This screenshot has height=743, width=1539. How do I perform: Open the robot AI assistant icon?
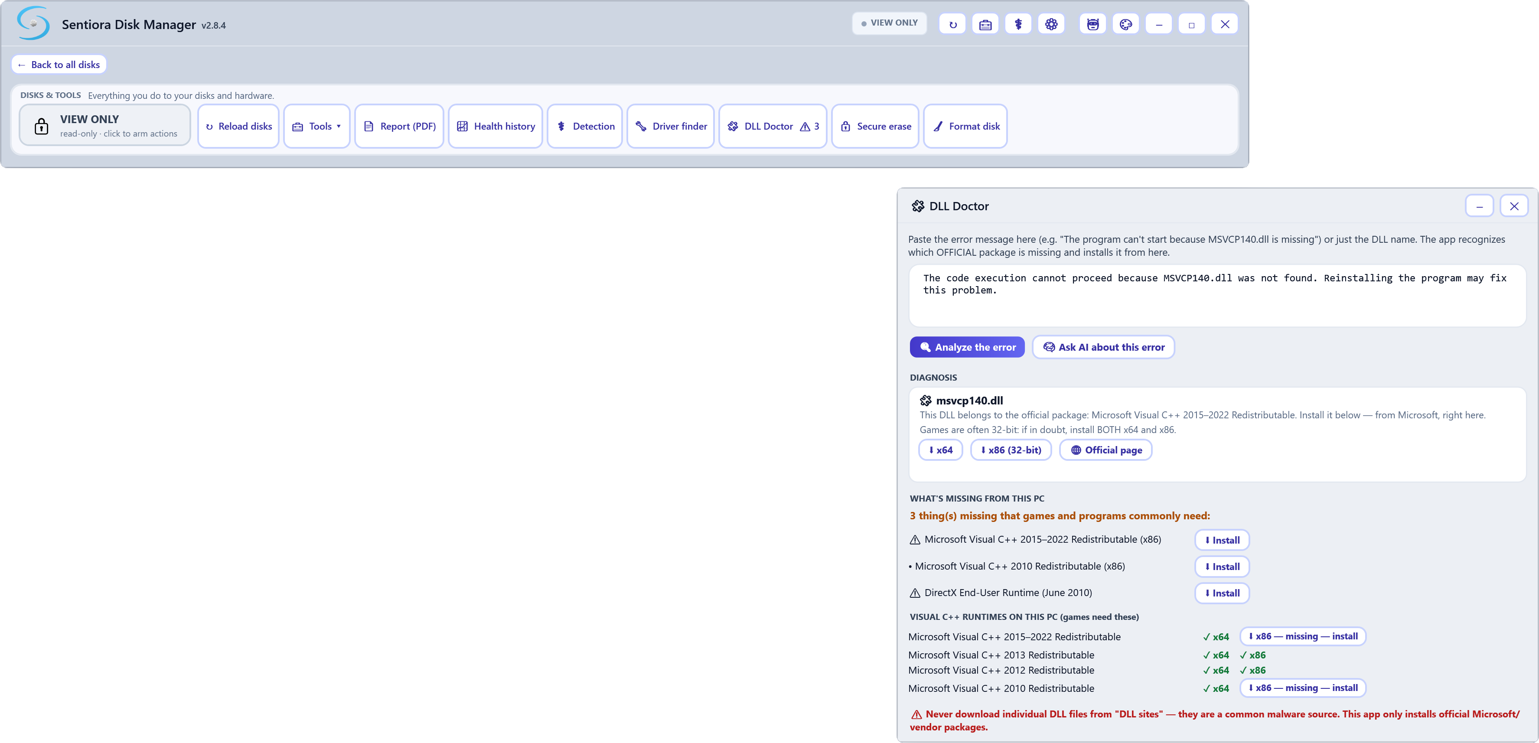pos(1093,24)
